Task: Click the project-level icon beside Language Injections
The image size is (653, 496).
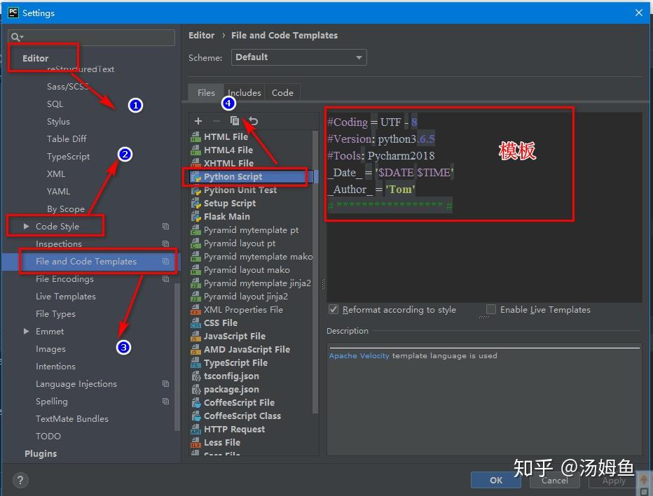Action: click(x=165, y=384)
